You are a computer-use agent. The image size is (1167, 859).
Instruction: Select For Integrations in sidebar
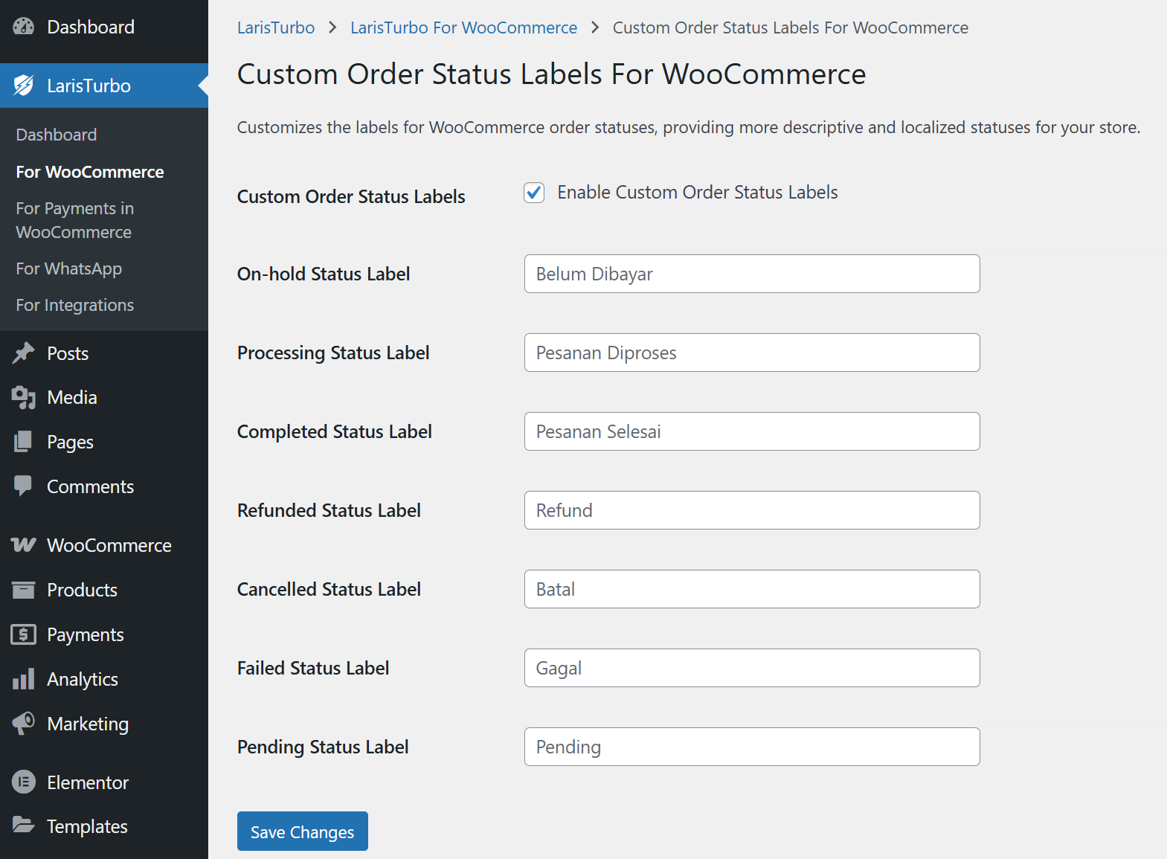pyautogui.click(x=74, y=305)
